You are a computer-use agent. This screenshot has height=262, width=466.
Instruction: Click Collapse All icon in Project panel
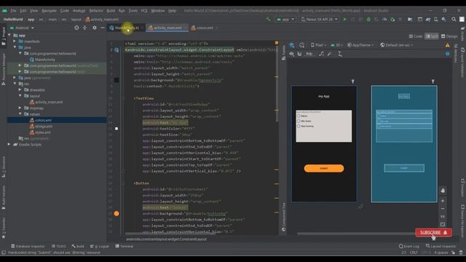pyautogui.click(x=84, y=28)
